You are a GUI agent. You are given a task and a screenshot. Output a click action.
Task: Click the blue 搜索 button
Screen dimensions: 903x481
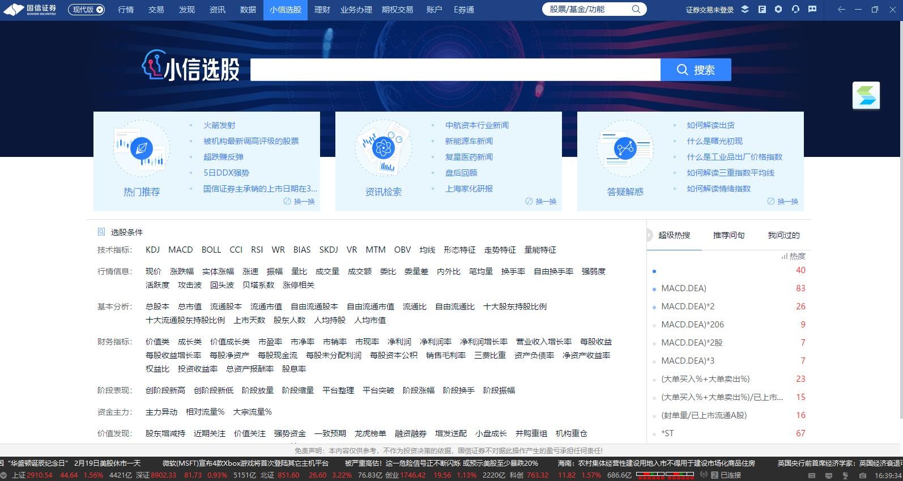[x=696, y=70]
